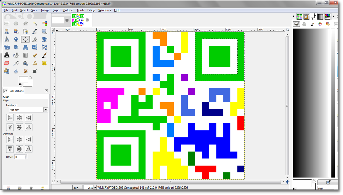Choose the Heal tool
This screenshot has width=343, height=195.
(x=44, y=63)
